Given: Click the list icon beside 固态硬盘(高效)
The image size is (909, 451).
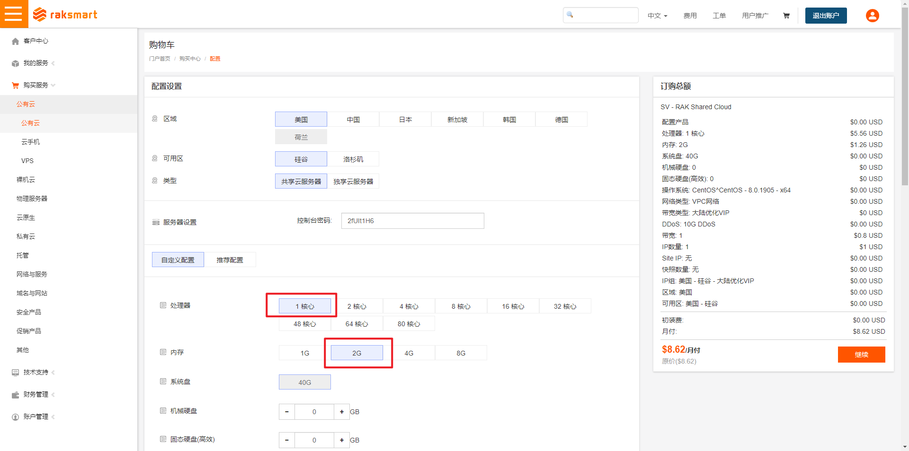Looking at the screenshot, I should point(163,439).
